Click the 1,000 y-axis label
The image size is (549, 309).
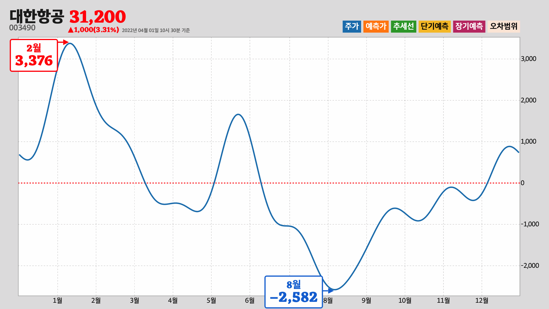tap(528, 141)
